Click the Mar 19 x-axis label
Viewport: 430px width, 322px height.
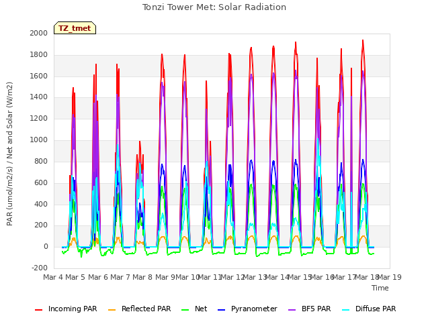390,277
